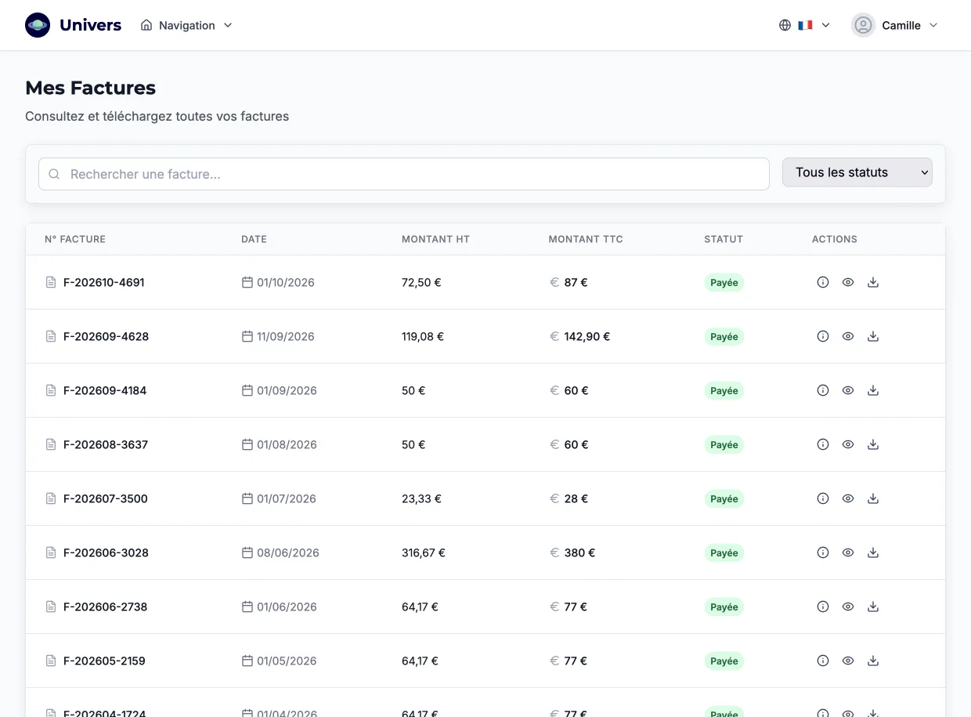Open the Navigation menu

pos(186,25)
